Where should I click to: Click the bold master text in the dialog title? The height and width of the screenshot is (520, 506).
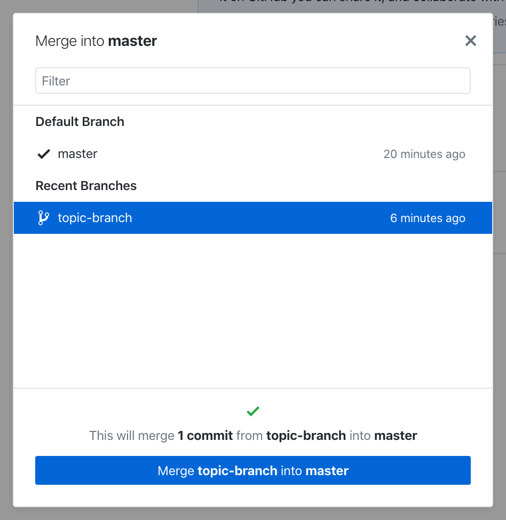[132, 41]
